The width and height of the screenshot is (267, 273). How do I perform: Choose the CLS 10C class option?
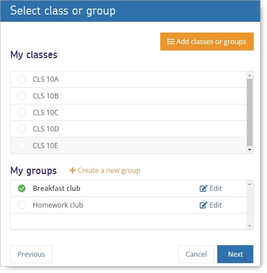pyautogui.click(x=22, y=113)
